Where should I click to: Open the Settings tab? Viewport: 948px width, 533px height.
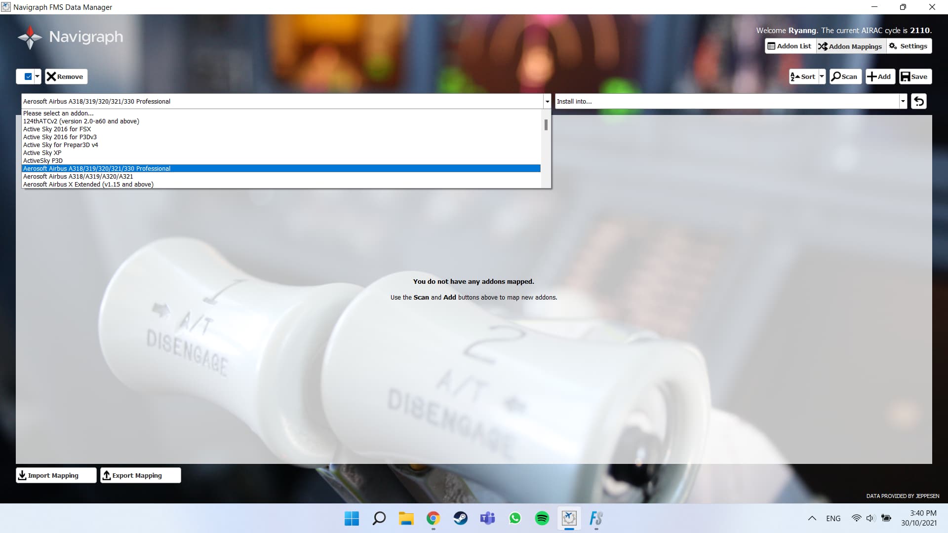tap(908, 46)
